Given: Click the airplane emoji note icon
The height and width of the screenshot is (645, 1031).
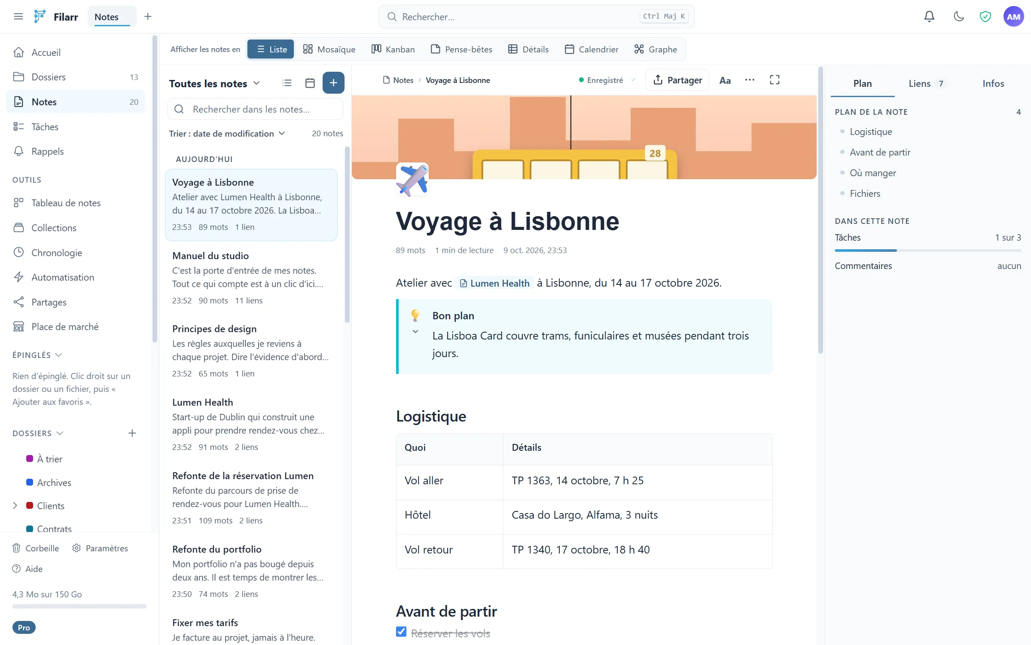Looking at the screenshot, I should pos(412,179).
